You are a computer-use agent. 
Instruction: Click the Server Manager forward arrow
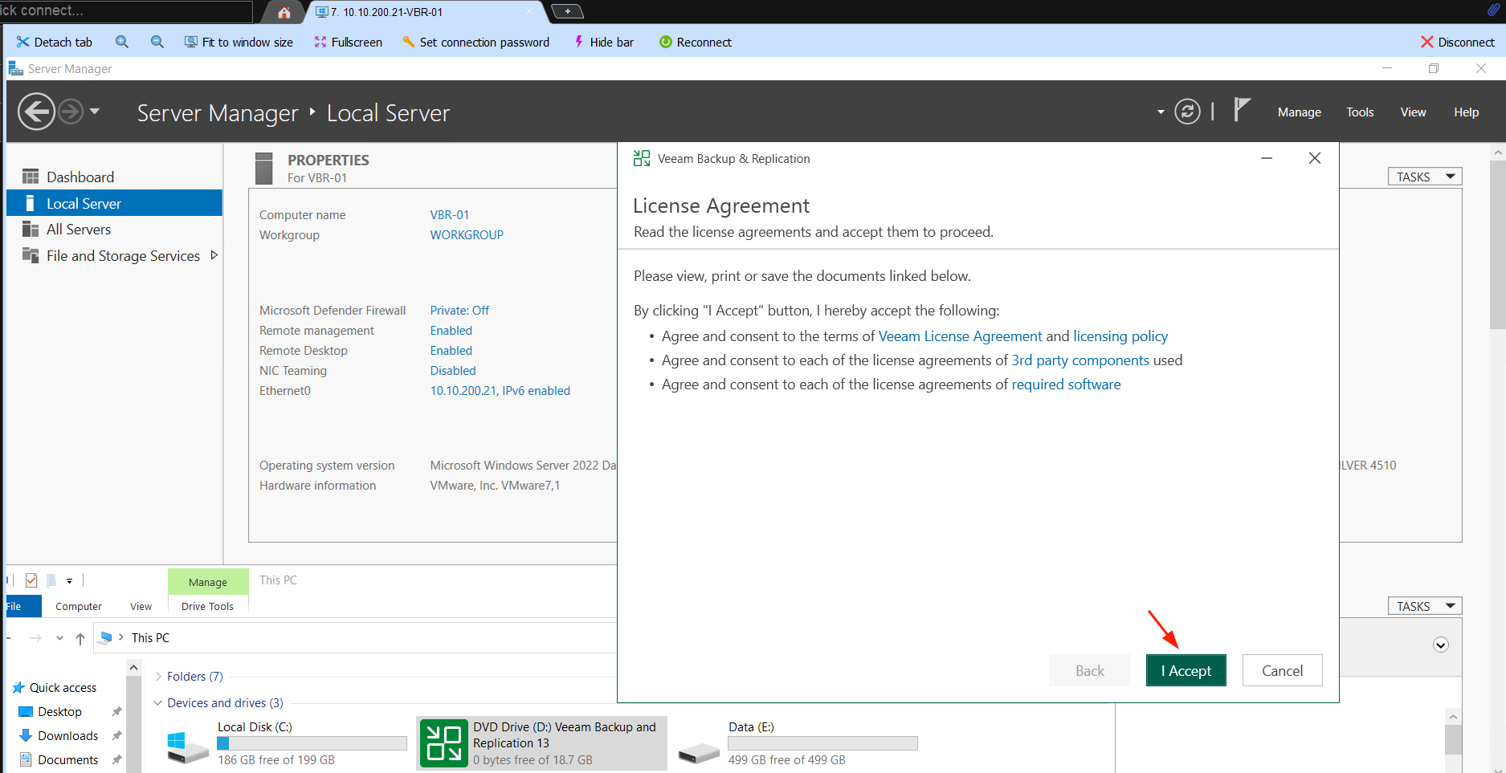click(71, 112)
